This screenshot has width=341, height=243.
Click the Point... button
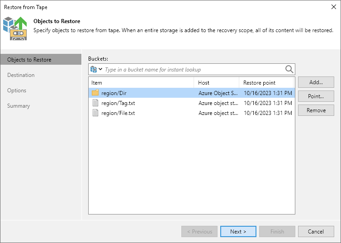pos(316,96)
